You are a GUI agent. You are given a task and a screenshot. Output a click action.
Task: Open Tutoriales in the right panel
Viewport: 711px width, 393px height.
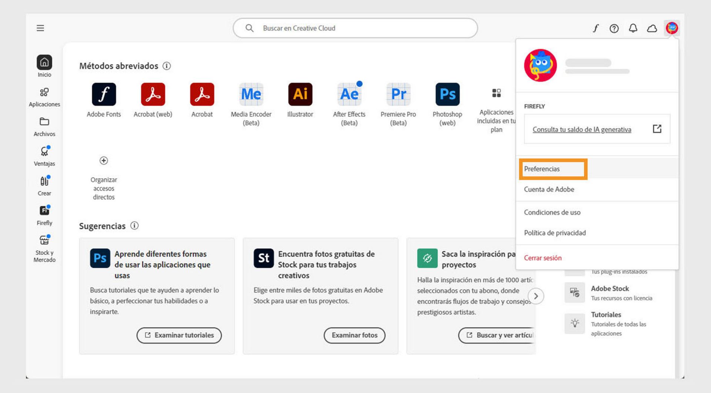pyautogui.click(x=606, y=315)
